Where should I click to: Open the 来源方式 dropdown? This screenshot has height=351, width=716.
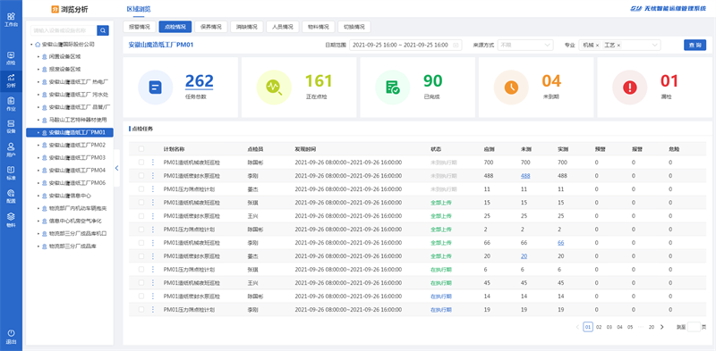(x=525, y=46)
